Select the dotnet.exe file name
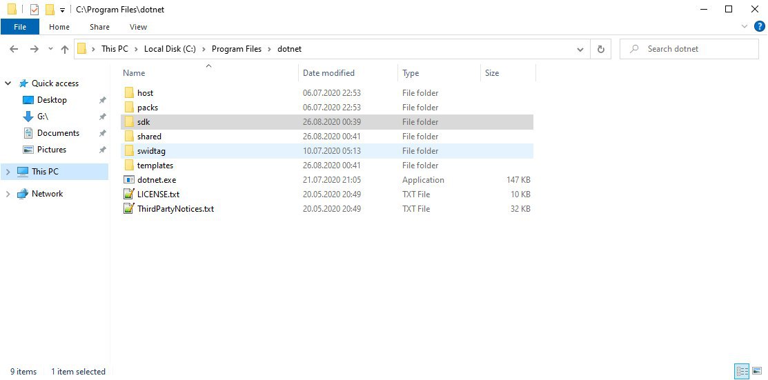Screen dimensions: 768x380 tap(157, 180)
